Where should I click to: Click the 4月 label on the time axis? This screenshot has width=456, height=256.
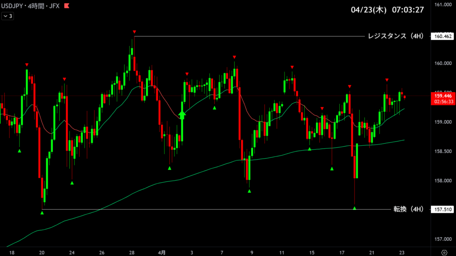pos(162,252)
